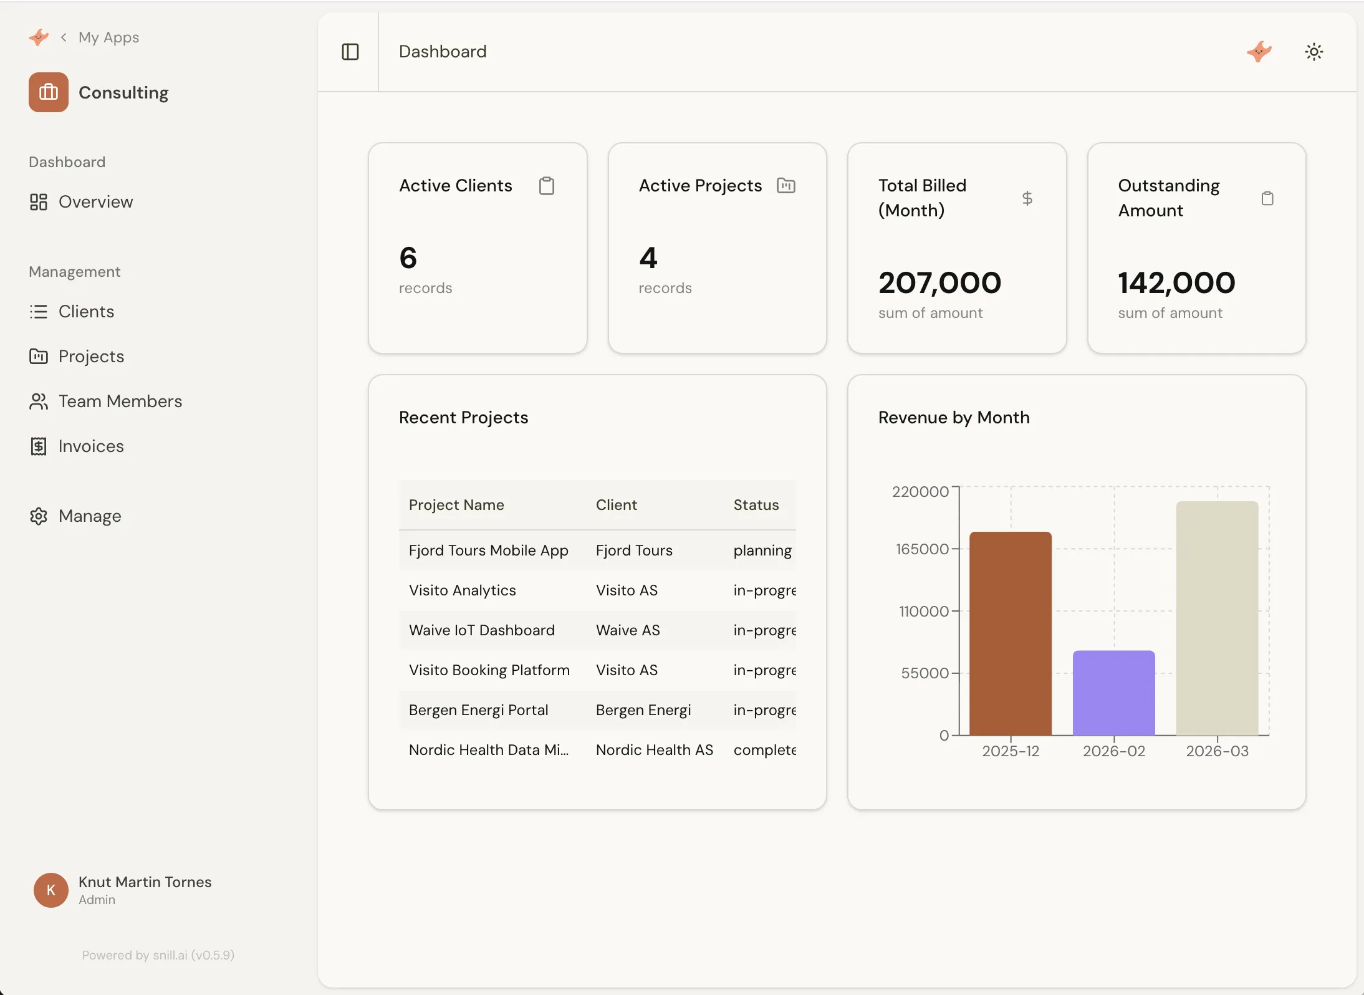Open Manage via the gear icon
Image resolution: width=1364 pixels, height=995 pixels.
(39, 516)
